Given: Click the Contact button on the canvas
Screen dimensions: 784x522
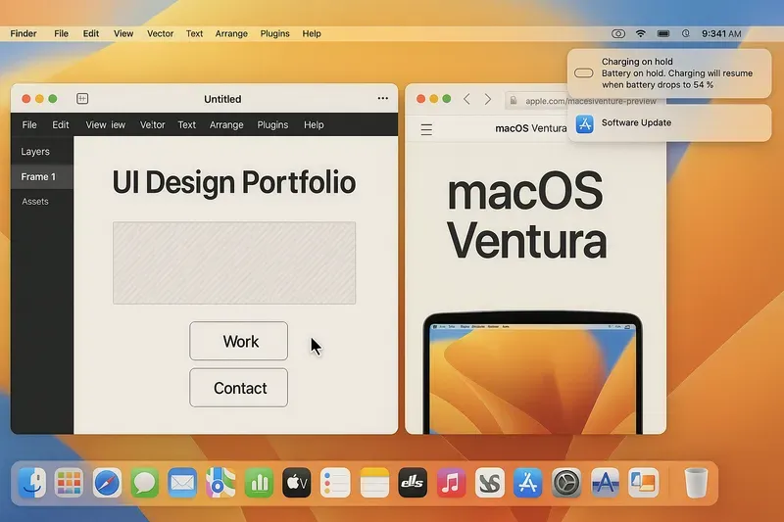Looking at the screenshot, I should coord(238,388).
